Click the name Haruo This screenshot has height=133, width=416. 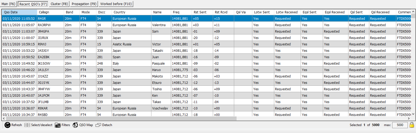tap(156, 70)
